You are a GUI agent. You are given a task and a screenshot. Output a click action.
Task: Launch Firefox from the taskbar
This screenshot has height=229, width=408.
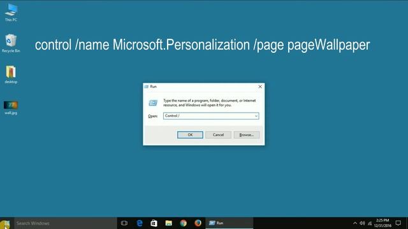198,223
